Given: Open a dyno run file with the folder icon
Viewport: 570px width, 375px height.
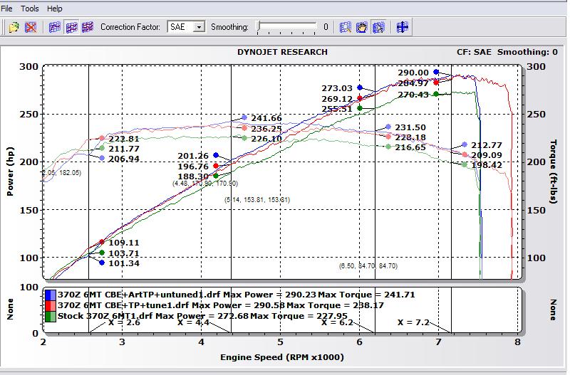Looking at the screenshot, I should tap(14, 27).
